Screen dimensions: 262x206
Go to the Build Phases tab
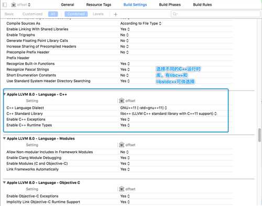point(170,5)
